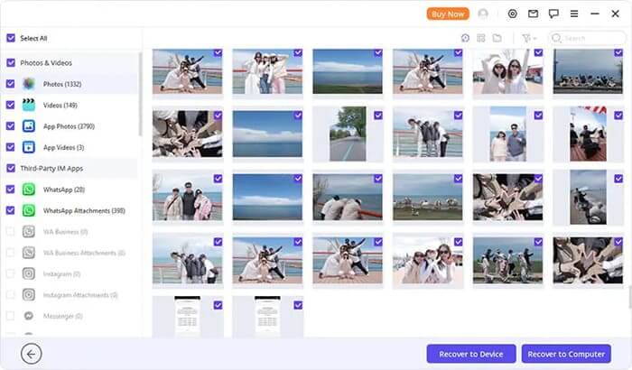Toggle the Select All checkbox
The height and width of the screenshot is (370, 632).
coord(11,38)
